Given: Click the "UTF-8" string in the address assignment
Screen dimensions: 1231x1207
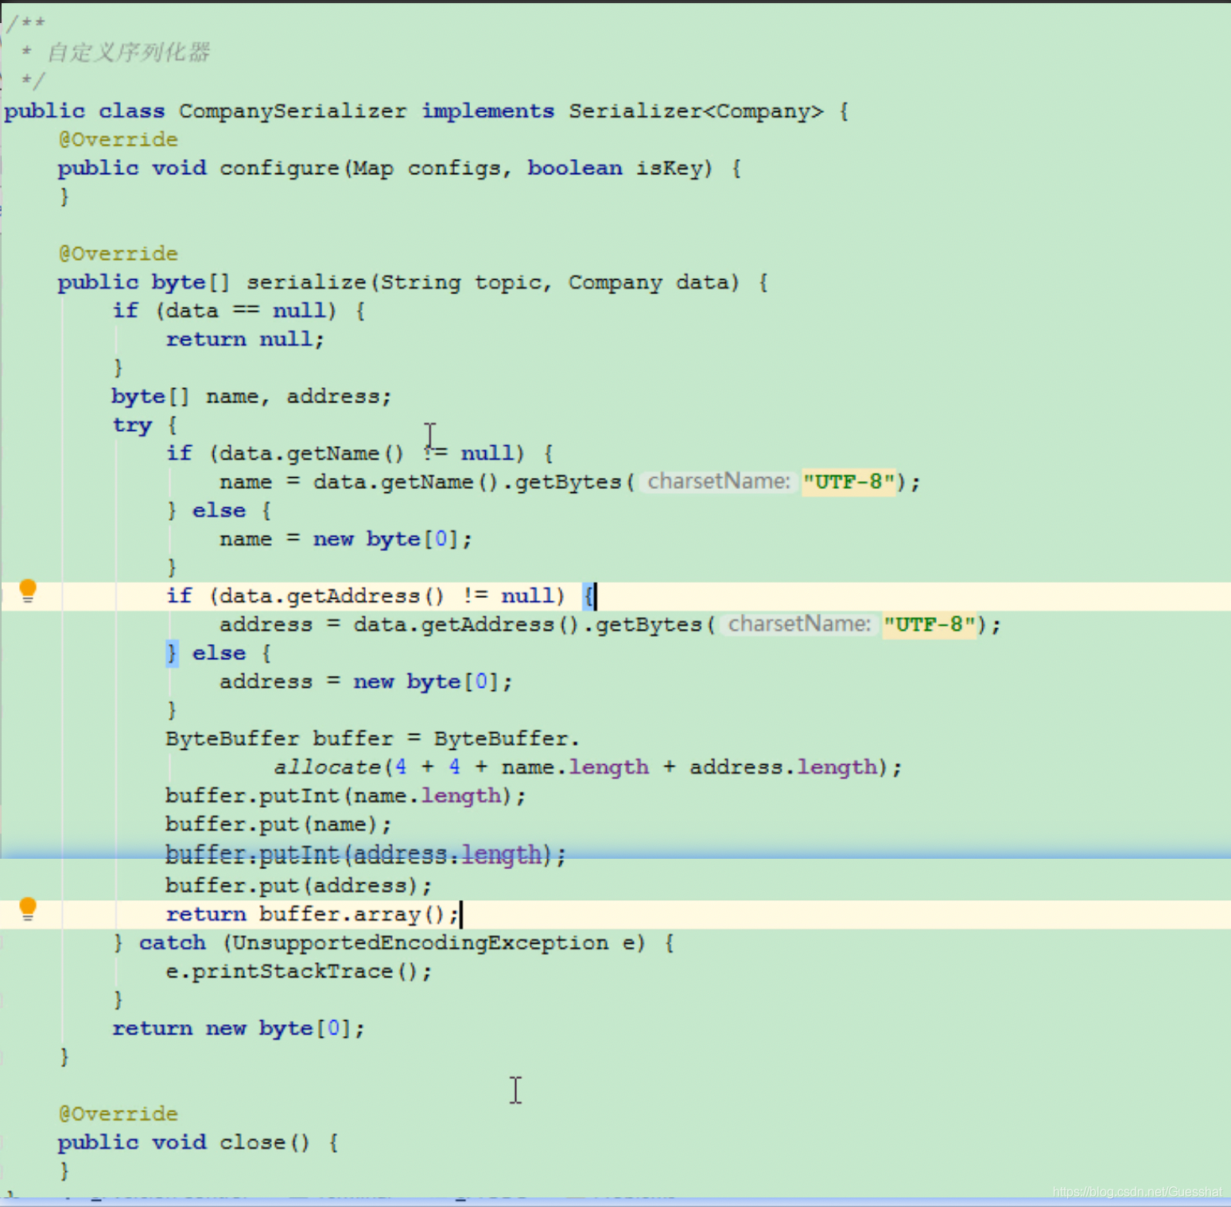Looking at the screenshot, I should (x=930, y=624).
